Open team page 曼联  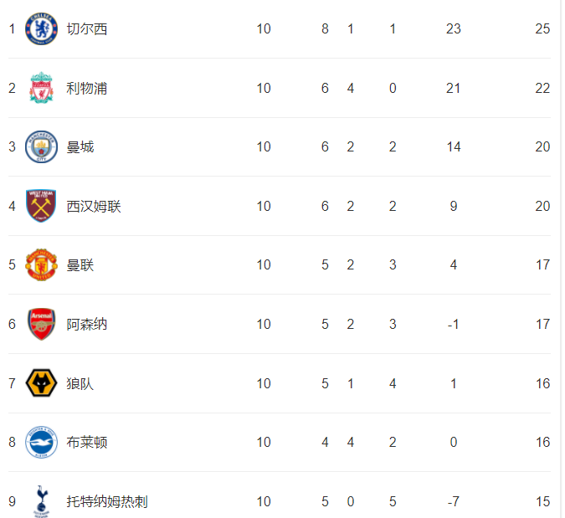[x=80, y=265]
